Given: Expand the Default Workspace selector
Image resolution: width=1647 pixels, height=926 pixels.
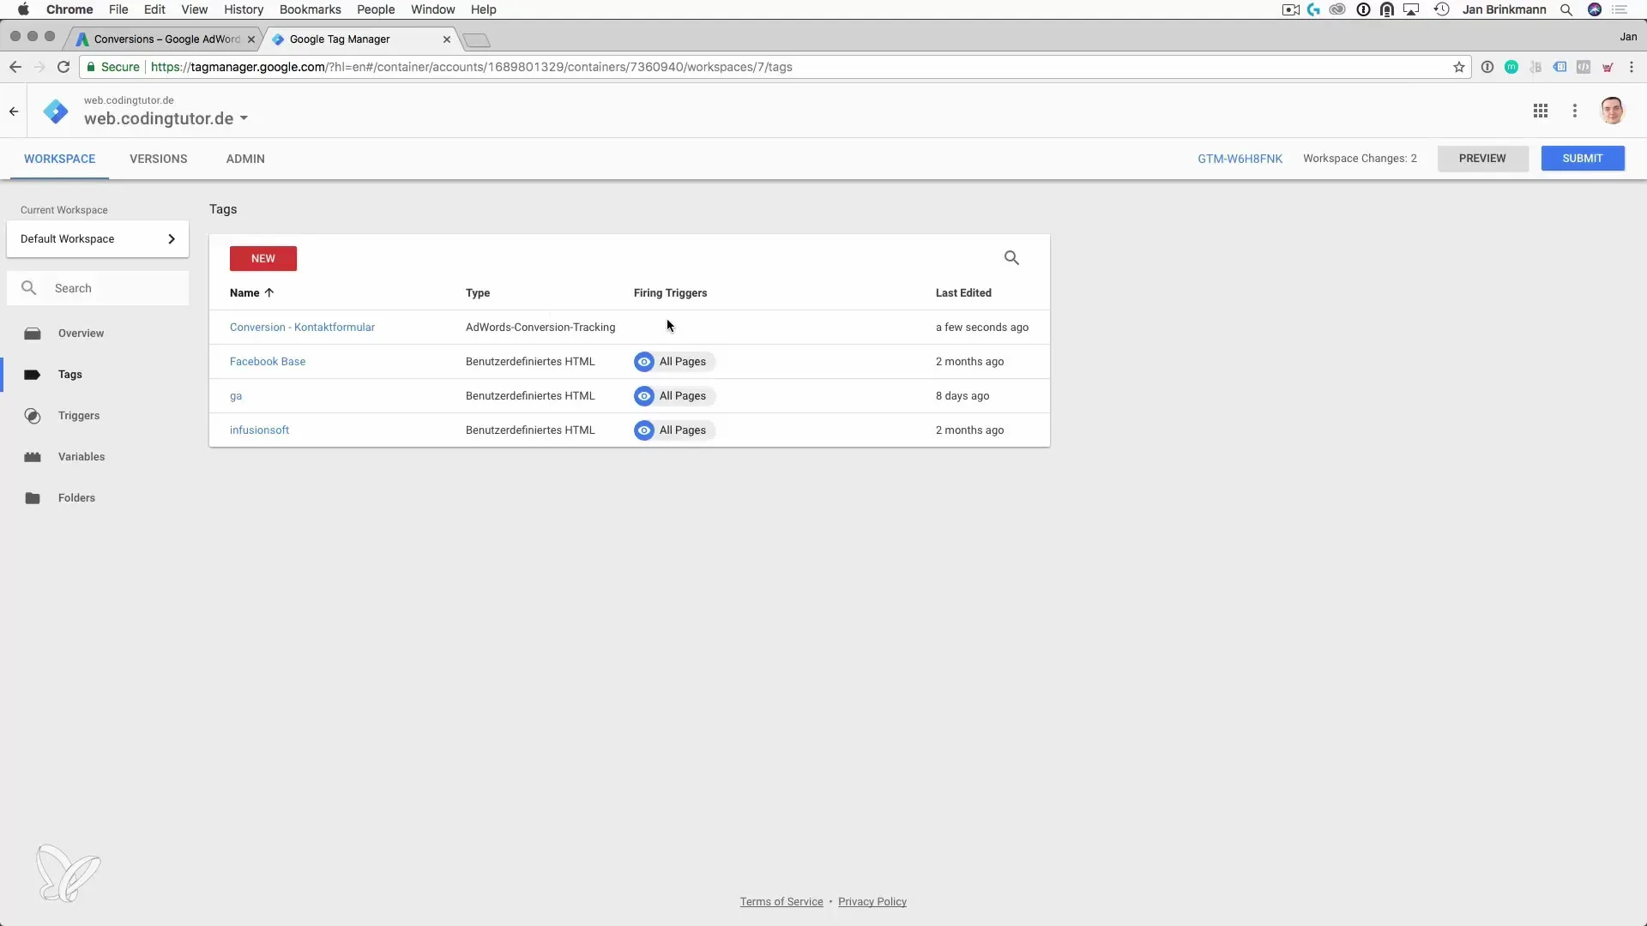Looking at the screenshot, I should point(98,239).
